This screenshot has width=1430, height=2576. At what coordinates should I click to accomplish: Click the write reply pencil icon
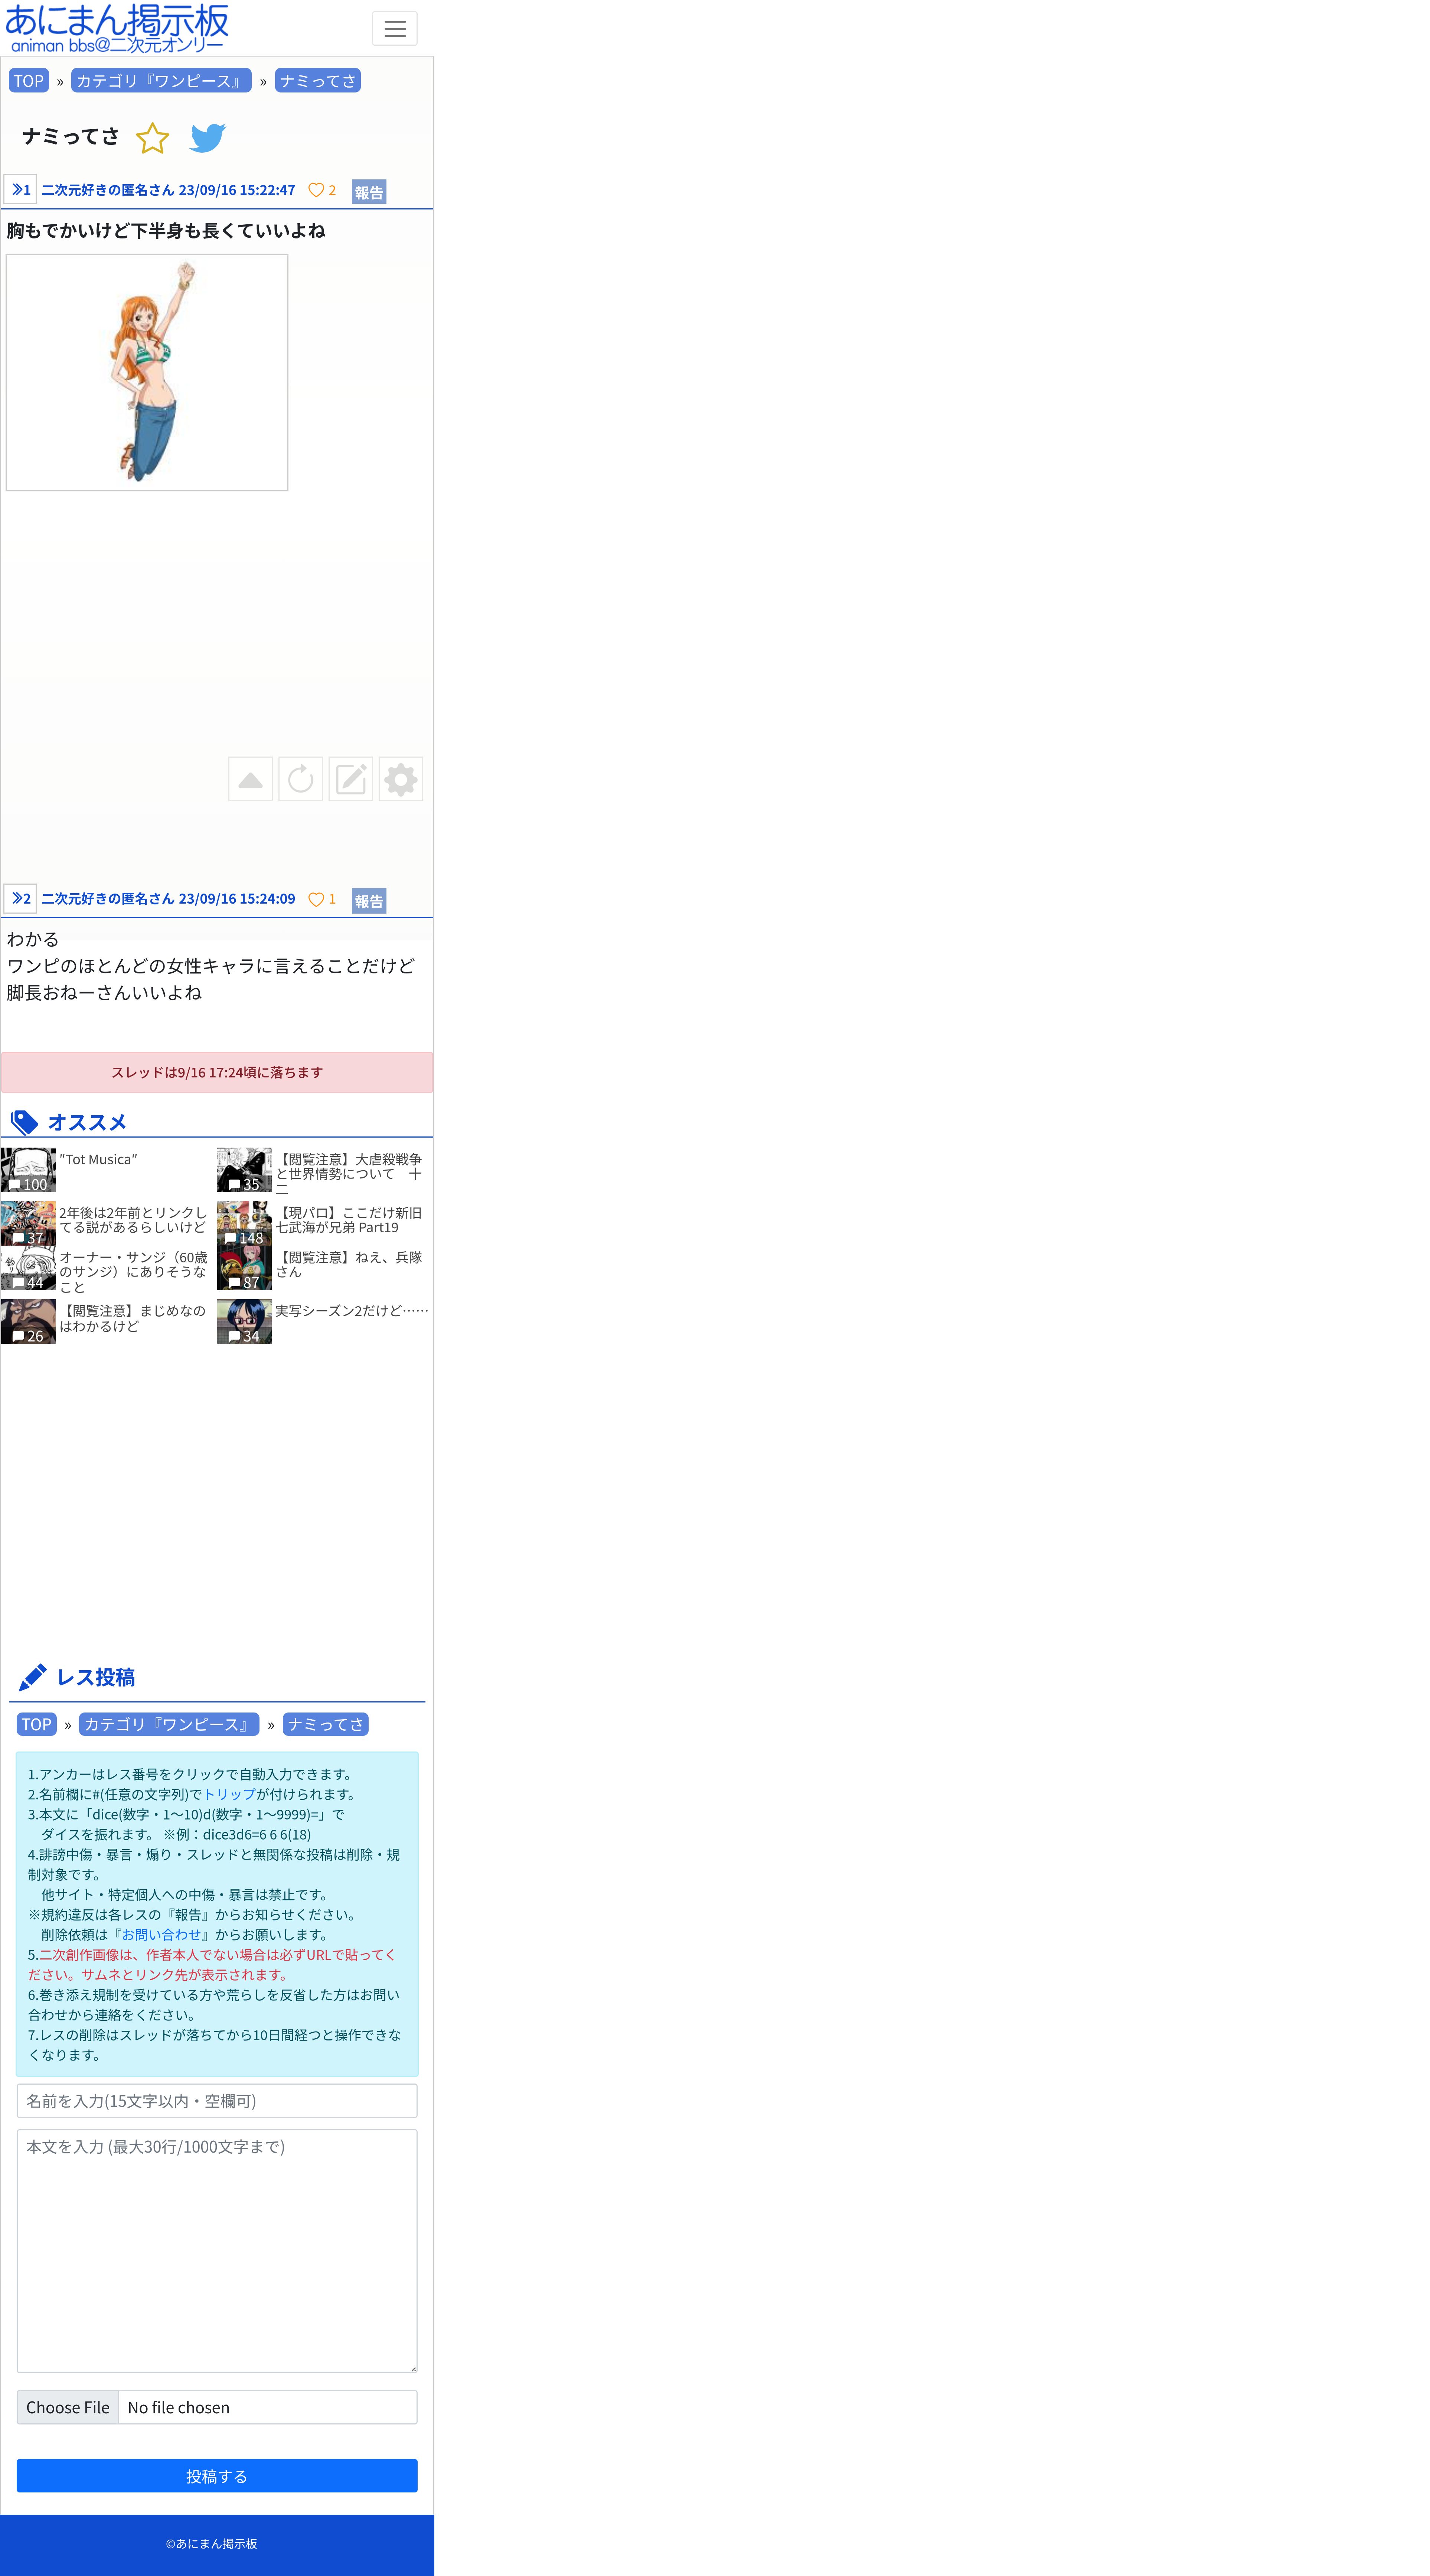point(351,779)
